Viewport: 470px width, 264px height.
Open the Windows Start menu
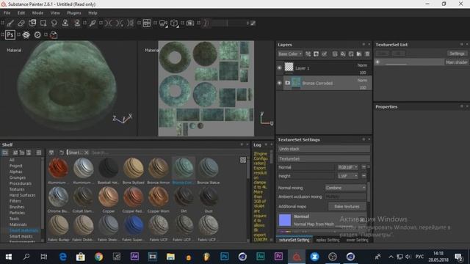[x=8, y=257]
